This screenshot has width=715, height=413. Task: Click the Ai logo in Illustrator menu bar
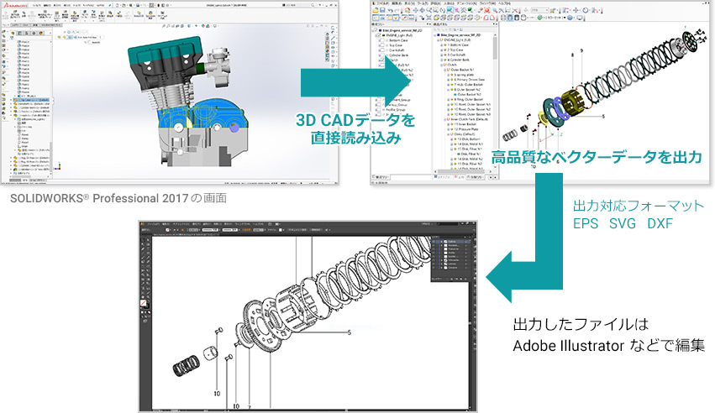coord(142,224)
